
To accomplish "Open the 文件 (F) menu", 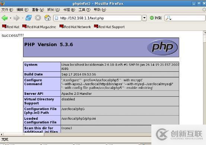I will tap(7, 10).
